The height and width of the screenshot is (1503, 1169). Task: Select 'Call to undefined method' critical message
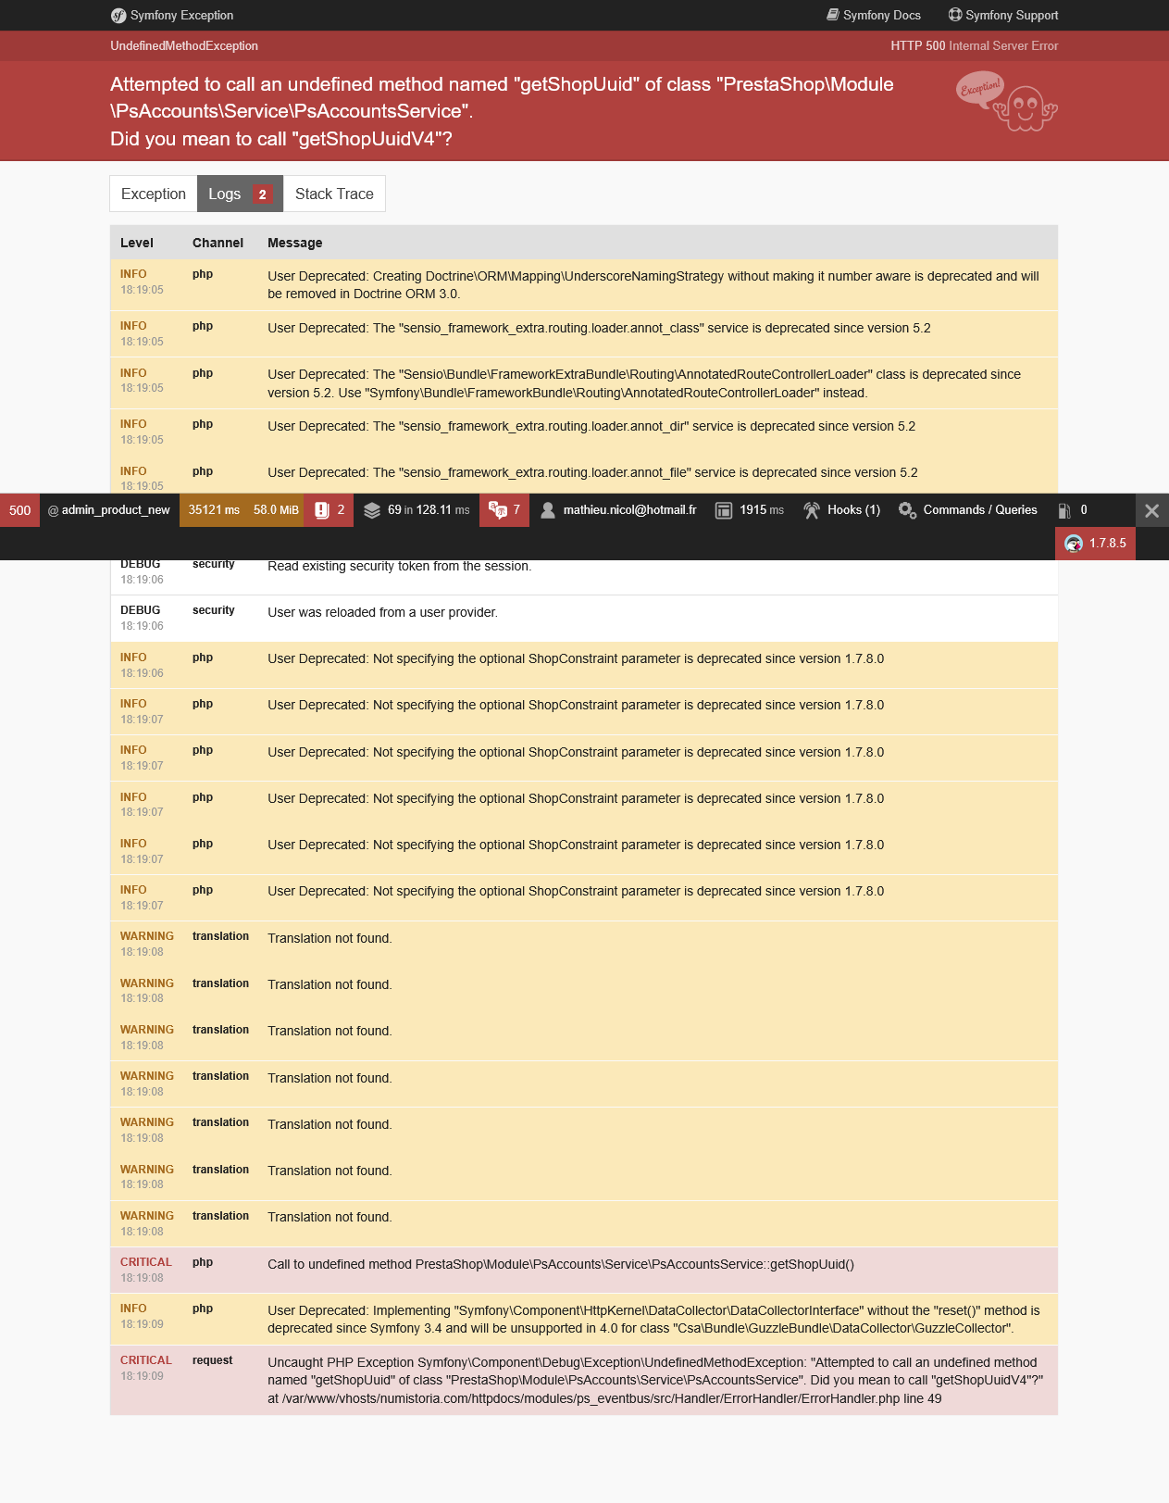click(561, 1264)
